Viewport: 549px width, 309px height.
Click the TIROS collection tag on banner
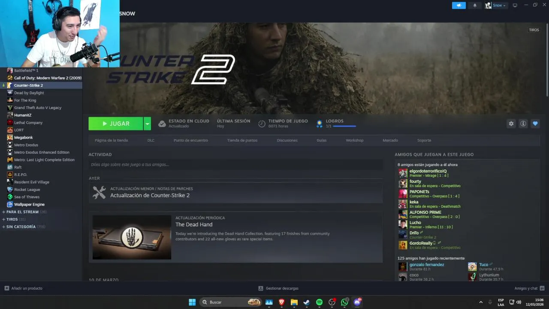click(534, 30)
